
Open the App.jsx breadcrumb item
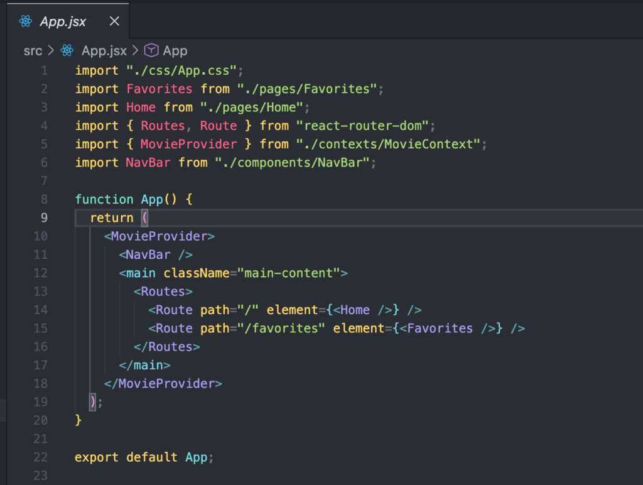point(104,51)
